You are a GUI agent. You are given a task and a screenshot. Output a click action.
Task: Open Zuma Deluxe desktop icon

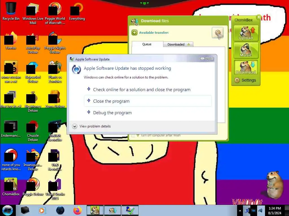click(x=55, y=99)
